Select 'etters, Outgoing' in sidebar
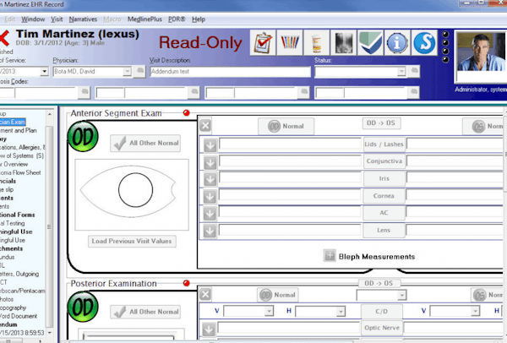The width and height of the screenshot is (507, 343). click(19, 274)
